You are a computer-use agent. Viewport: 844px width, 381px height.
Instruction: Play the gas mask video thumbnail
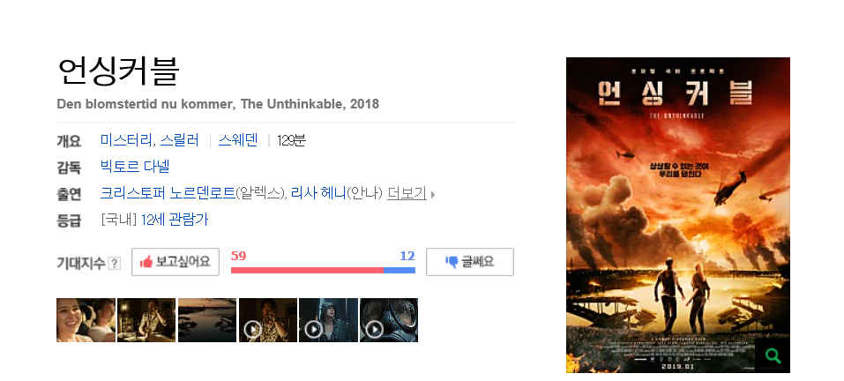coord(389,320)
